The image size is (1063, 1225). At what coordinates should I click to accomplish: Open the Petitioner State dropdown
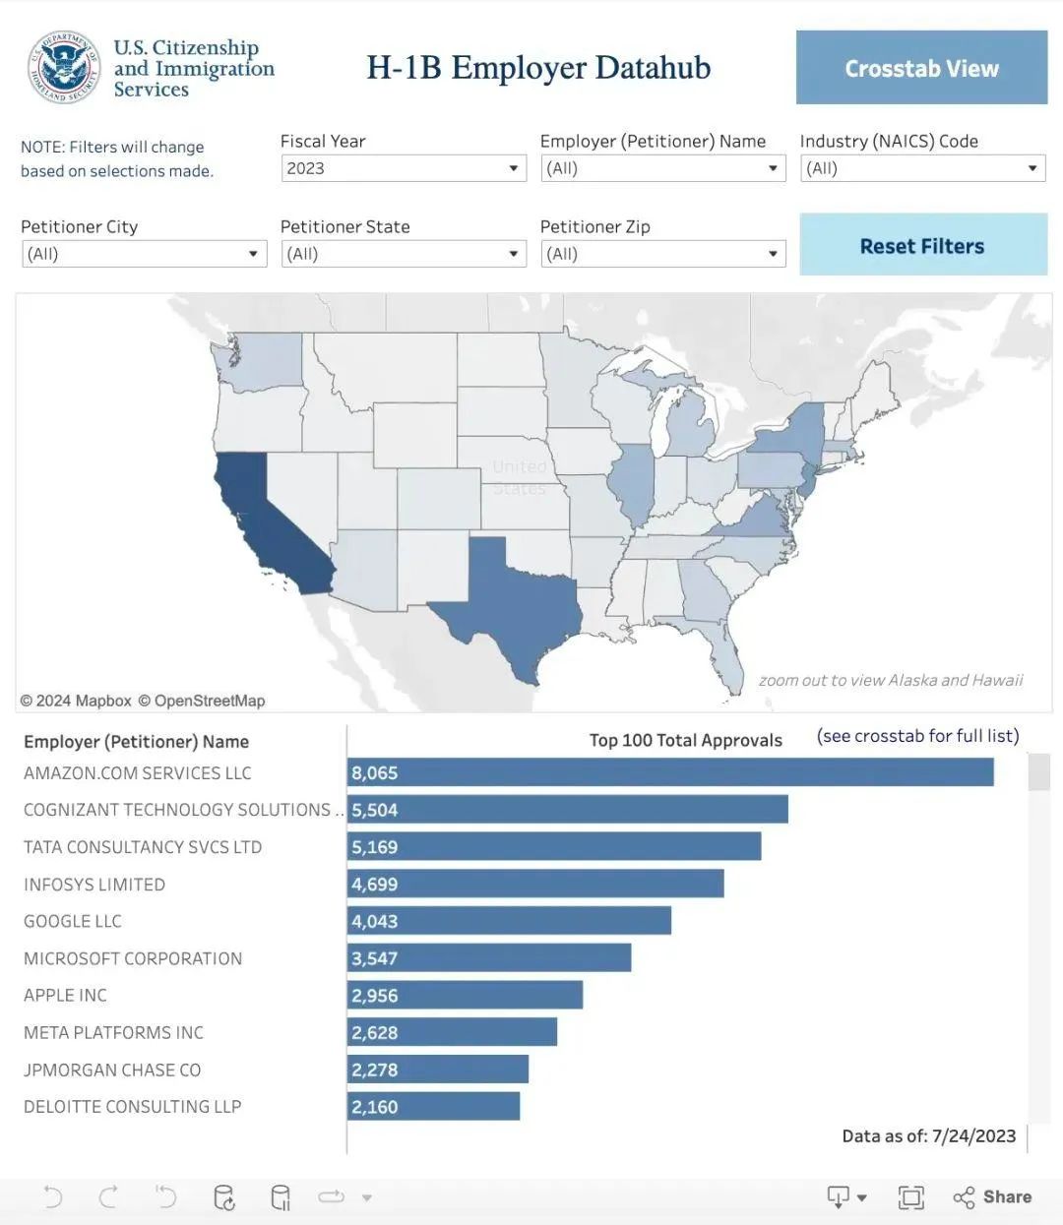[x=404, y=254]
